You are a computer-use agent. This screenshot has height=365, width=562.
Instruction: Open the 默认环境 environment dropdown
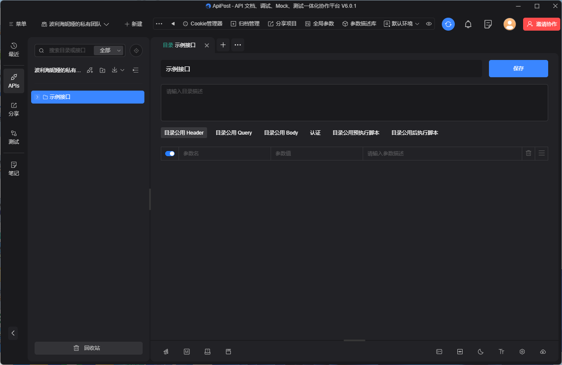402,24
